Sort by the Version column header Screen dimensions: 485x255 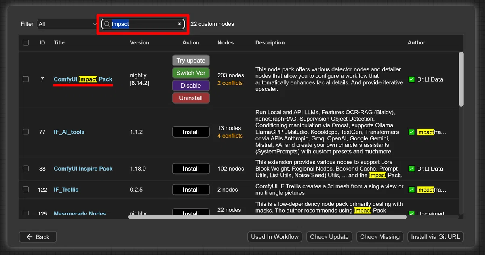[x=139, y=42]
